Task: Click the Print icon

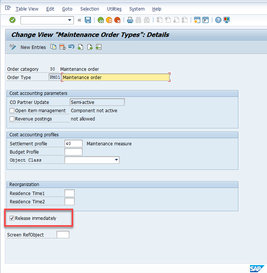Action: click(130, 20)
